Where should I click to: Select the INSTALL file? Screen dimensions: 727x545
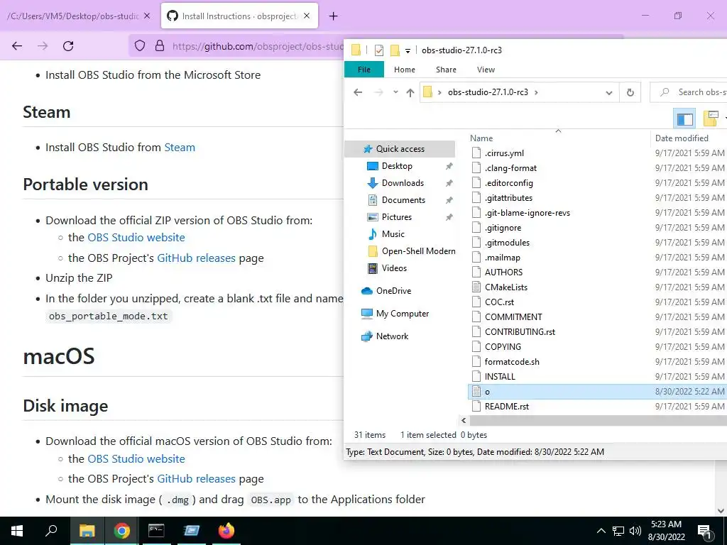500,377
